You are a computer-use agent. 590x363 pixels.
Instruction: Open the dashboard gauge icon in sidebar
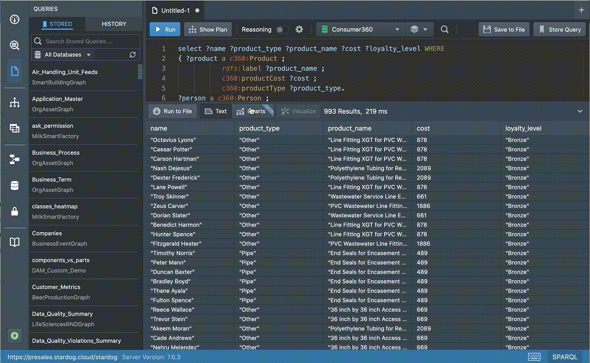click(15, 19)
